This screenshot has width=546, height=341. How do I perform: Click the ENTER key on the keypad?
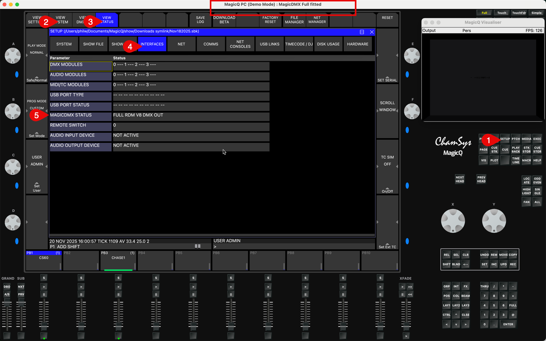[508, 324]
